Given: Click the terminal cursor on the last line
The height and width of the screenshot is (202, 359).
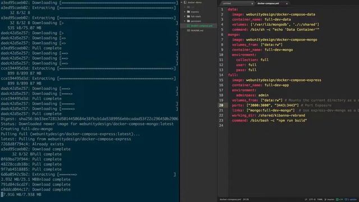Looking at the screenshot, I should 2,195.
